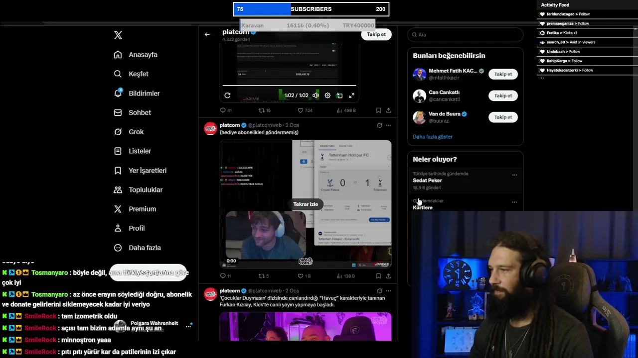Focus the Ara search field
The width and height of the screenshot is (638, 358).
465,35
